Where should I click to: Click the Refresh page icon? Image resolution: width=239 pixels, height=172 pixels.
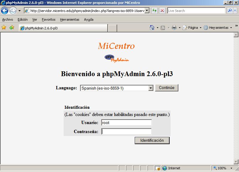pyautogui.click(x=154, y=11)
